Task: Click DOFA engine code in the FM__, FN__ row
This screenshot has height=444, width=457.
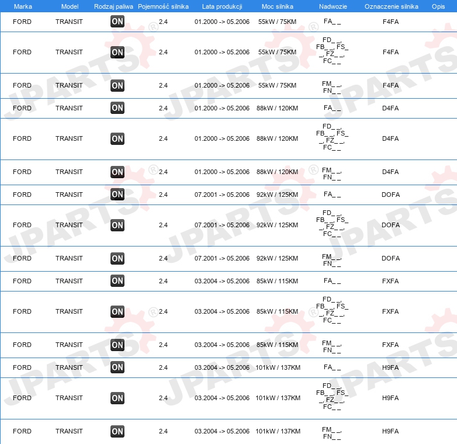Action: click(x=390, y=258)
